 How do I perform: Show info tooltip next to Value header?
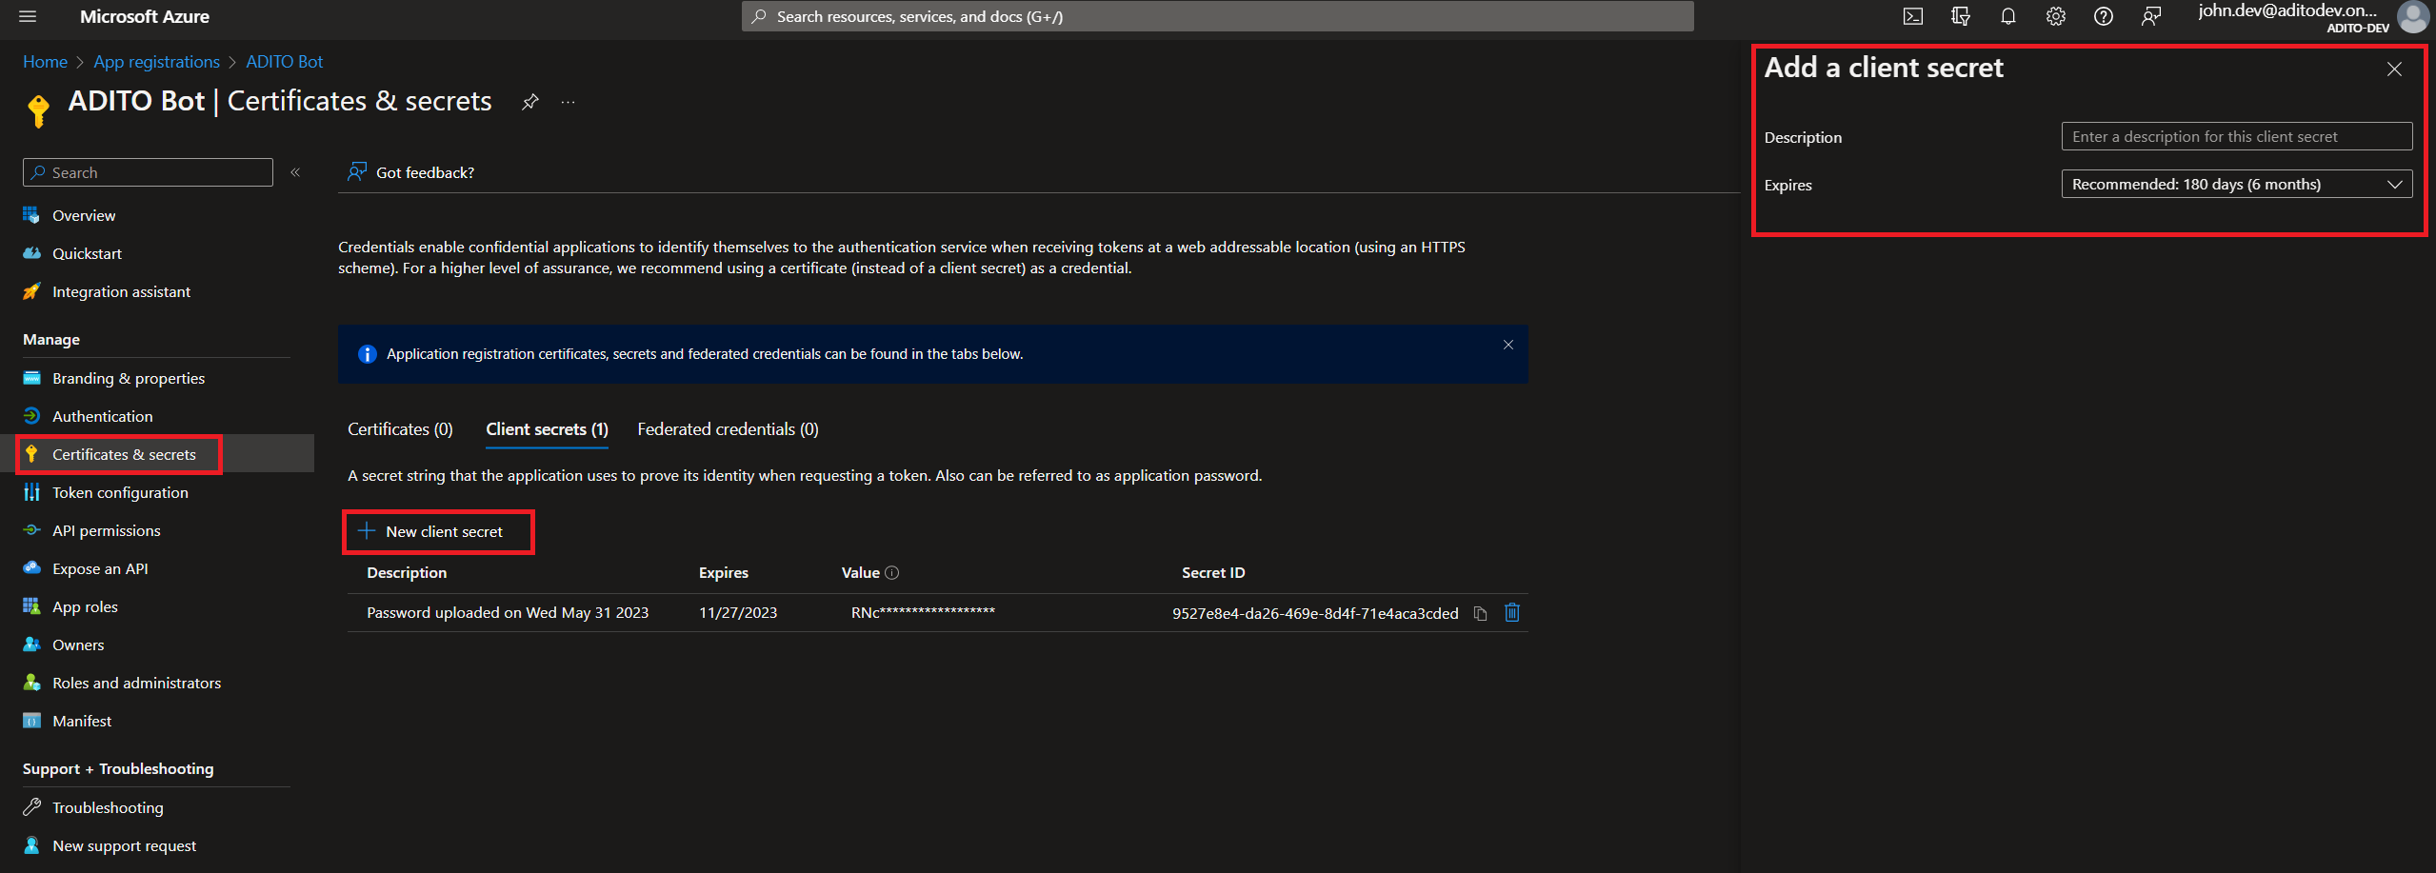pos(892,572)
